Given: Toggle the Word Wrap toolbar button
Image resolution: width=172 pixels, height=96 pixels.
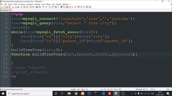Looking at the screenshot, I should click(56, 7).
